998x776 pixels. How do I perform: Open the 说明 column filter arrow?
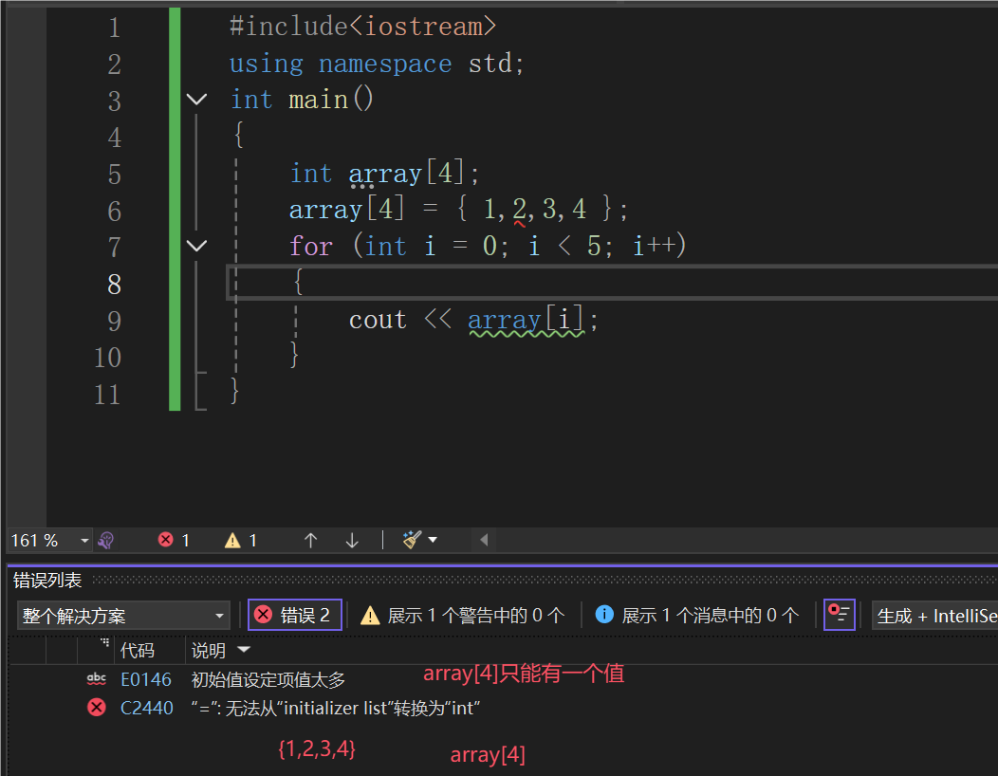pyautogui.click(x=244, y=650)
